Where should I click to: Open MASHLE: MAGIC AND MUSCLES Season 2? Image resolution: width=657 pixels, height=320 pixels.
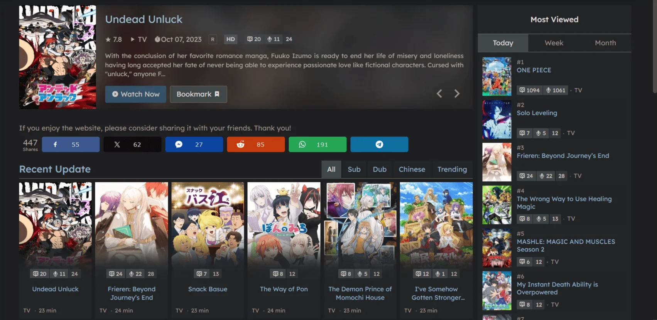(566, 246)
